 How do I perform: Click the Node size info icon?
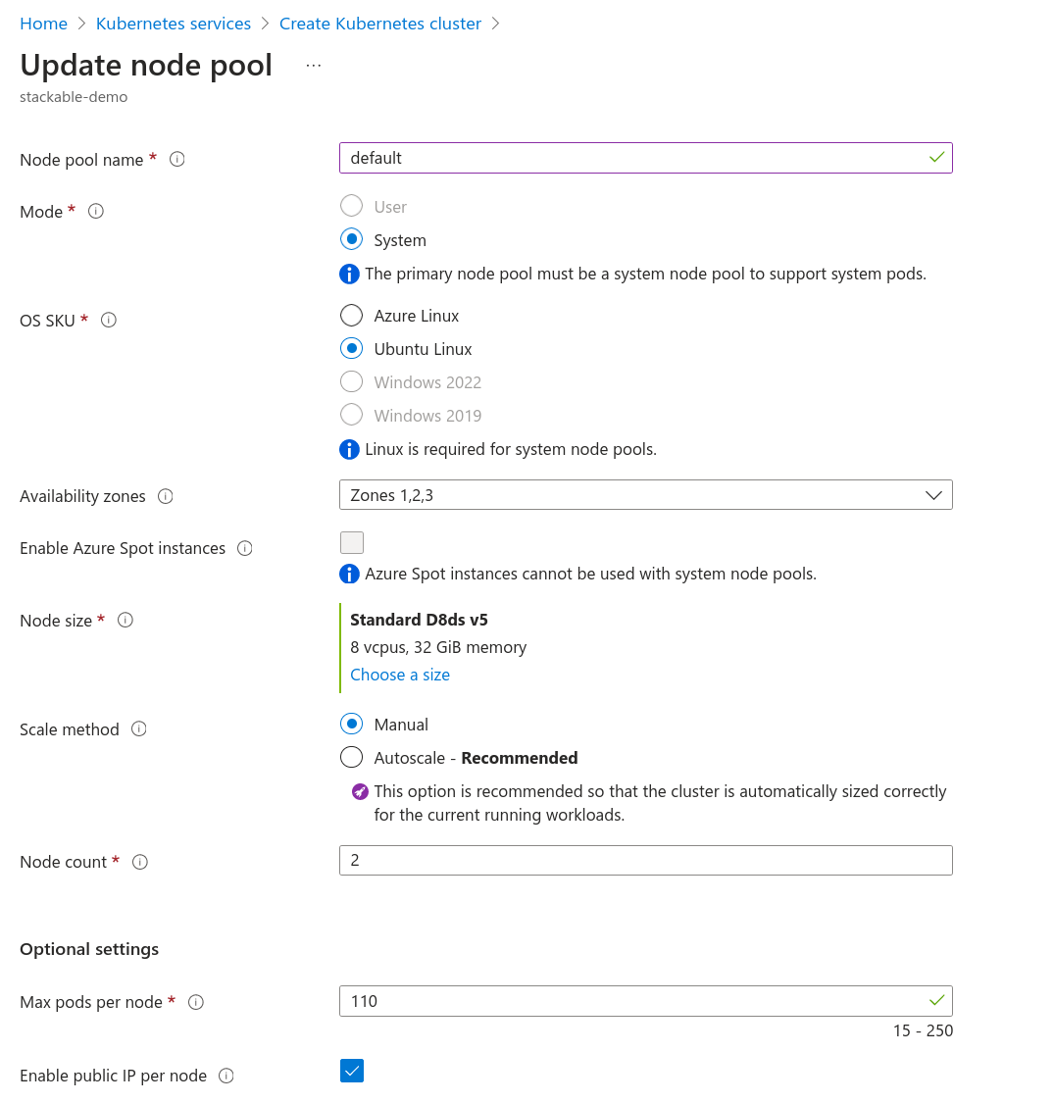pyautogui.click(x=125, y=620)
